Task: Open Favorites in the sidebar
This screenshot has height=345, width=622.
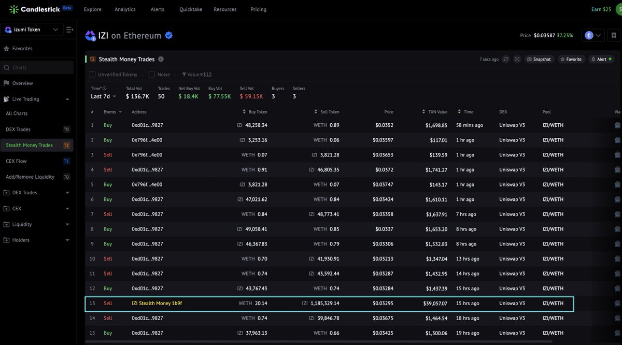Action: pos(22,48)
